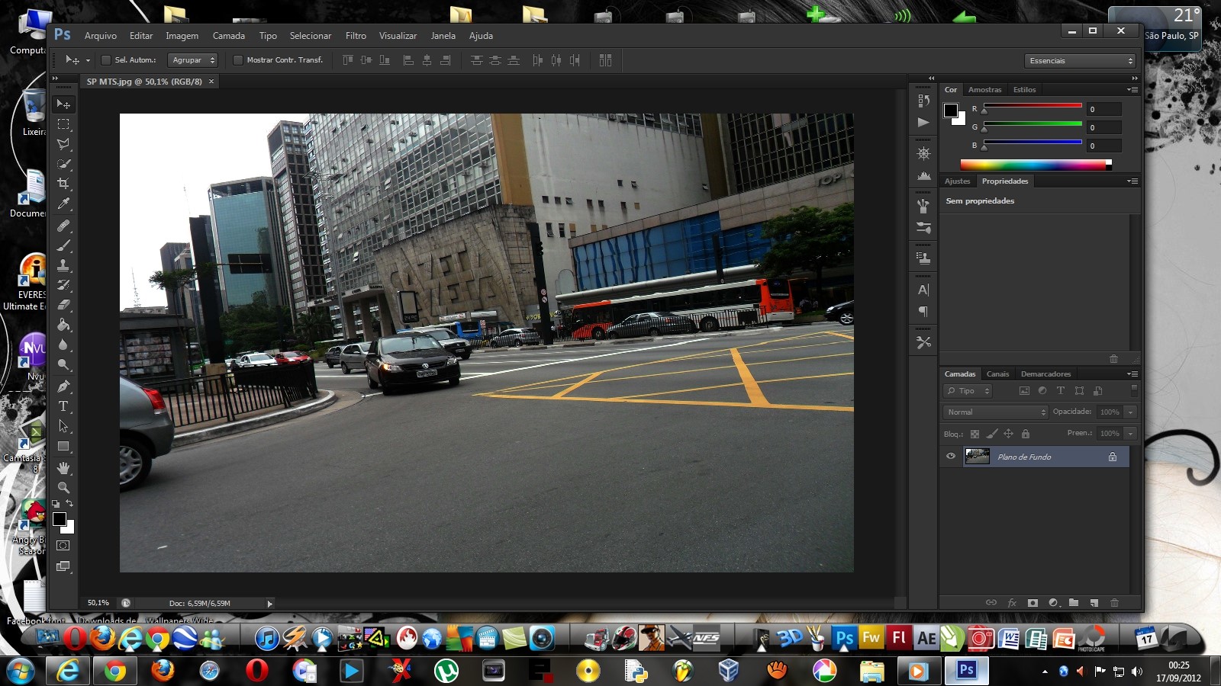The height and width of the screenshot is (686, 1221).
Task: Select the Dodge tool
Action: pos(63,364)
